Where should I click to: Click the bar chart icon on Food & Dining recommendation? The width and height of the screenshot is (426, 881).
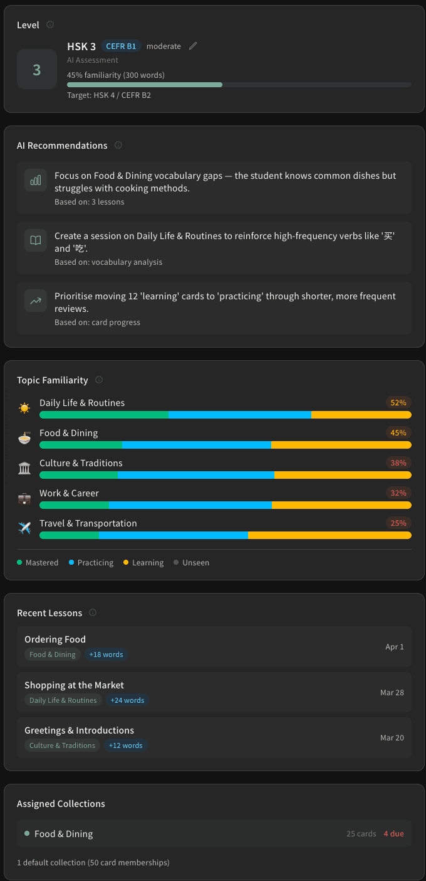tap(36, 180)
